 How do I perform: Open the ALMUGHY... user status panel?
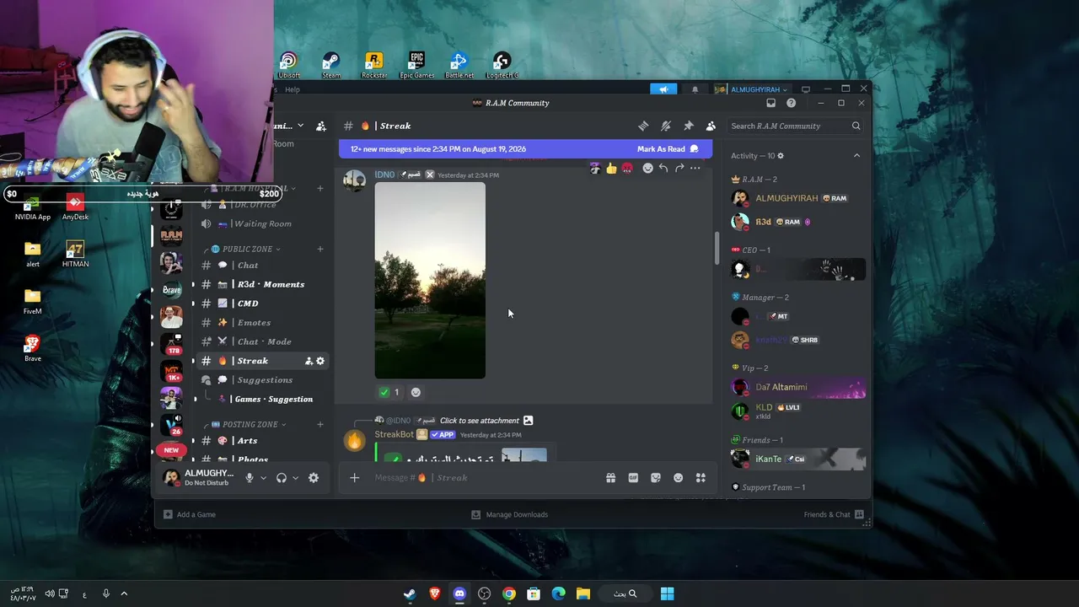[199, 477]
